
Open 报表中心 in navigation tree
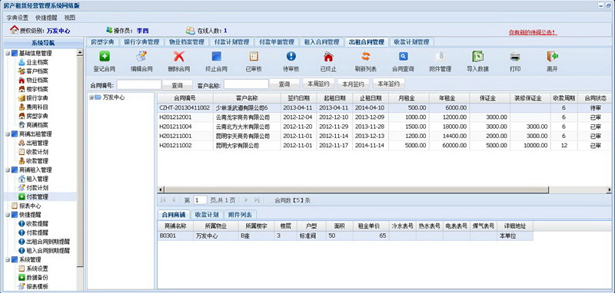pyautogui.click(x=30, y=206)
